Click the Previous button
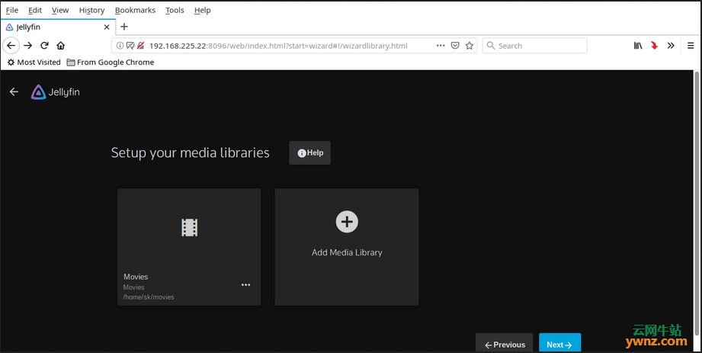The height and width of the screenshot is (353, 702). click(x=504, y=343)
